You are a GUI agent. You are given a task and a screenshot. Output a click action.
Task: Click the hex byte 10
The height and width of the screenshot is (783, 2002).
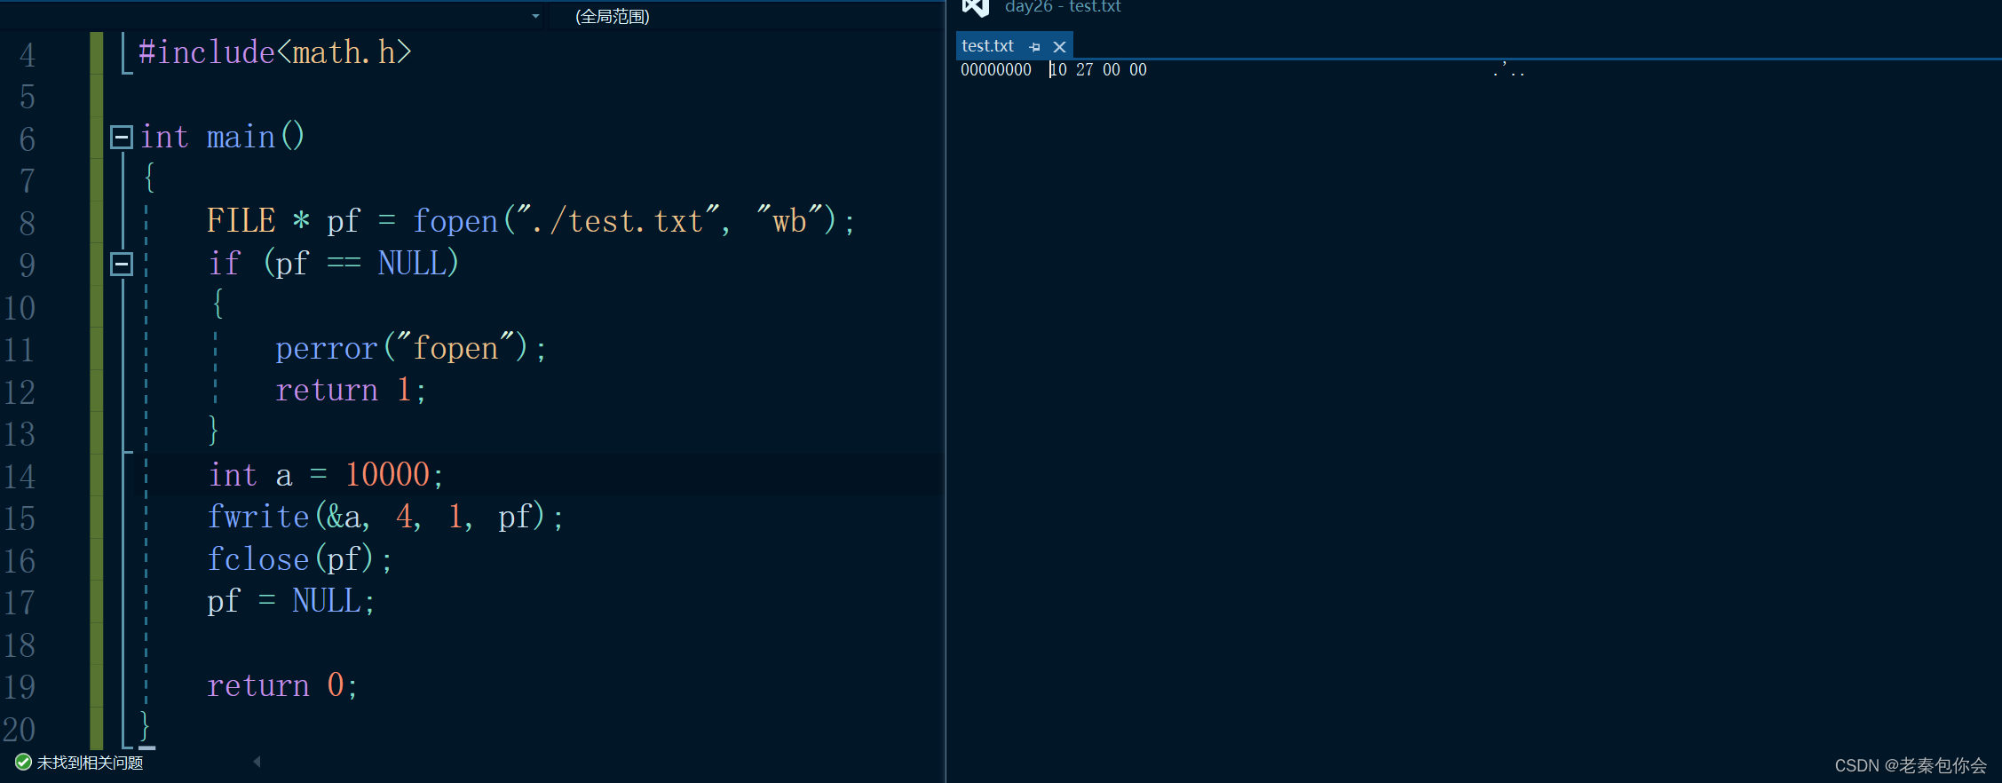pos(1058,69)
